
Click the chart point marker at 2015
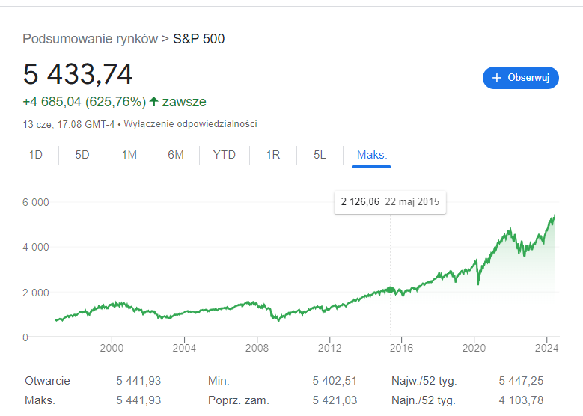[390, 290]
